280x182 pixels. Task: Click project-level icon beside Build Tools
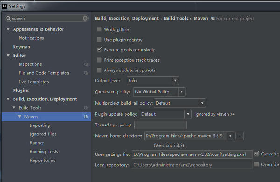[x=86, y=108]
